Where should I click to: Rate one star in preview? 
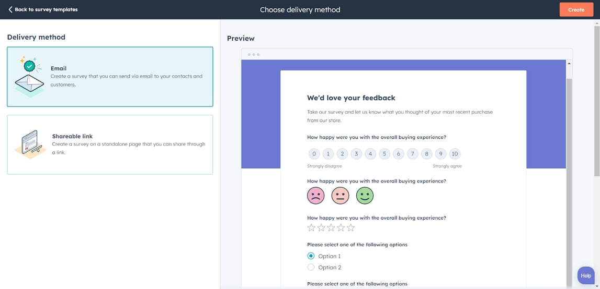pos(311,228)
